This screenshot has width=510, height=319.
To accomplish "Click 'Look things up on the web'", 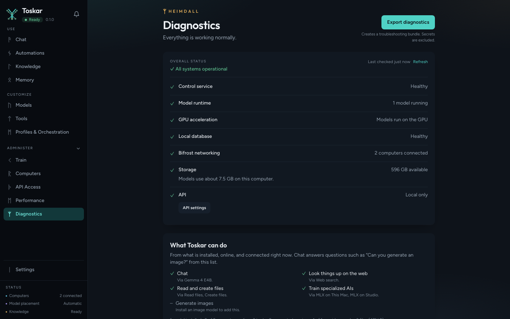I will click(x=338, y=274).
